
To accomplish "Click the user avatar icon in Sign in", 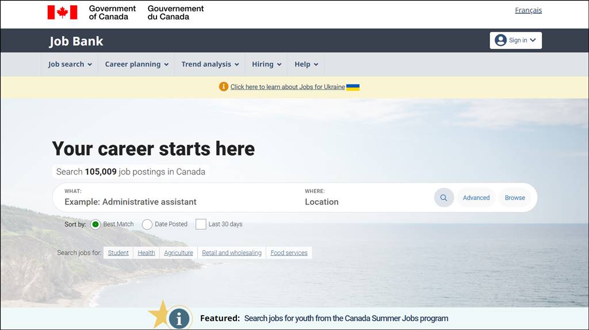I will [500, 40].
